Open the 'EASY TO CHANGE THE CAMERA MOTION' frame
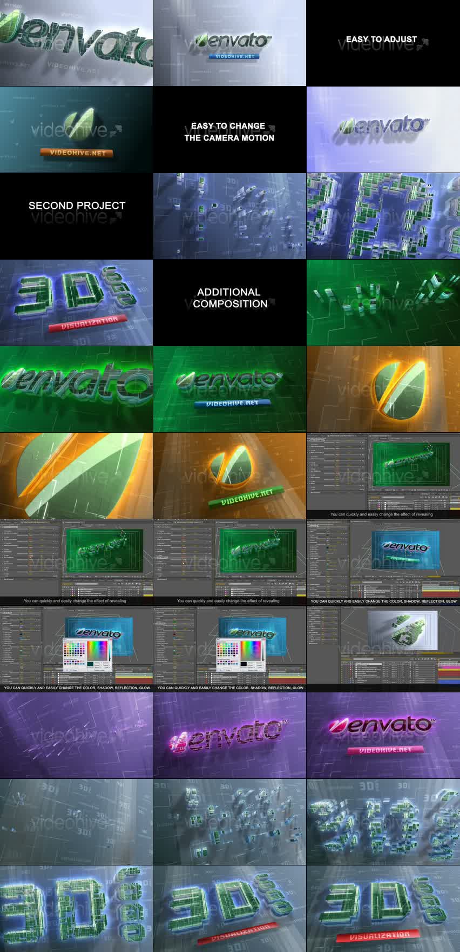Viewport: 460px width, 952px height. click(229, 130)
